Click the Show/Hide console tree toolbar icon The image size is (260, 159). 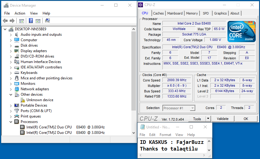pos(22,21)
